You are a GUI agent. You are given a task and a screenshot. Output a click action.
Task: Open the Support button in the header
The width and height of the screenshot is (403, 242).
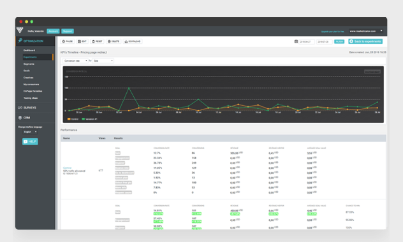(68, 31)
